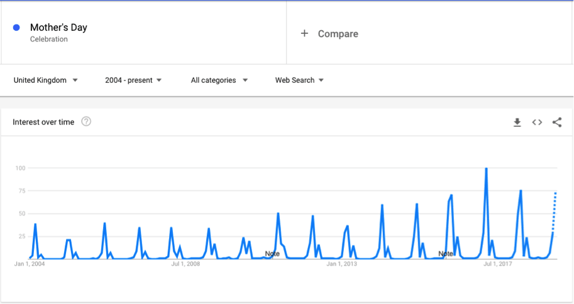Click the peak at 100 on the chart
Screen dimensions: 574x304
pyautogui.click(x=486, y=169)
